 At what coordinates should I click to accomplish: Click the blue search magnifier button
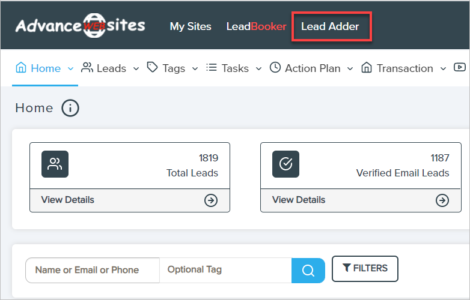[x=308, y=270]
